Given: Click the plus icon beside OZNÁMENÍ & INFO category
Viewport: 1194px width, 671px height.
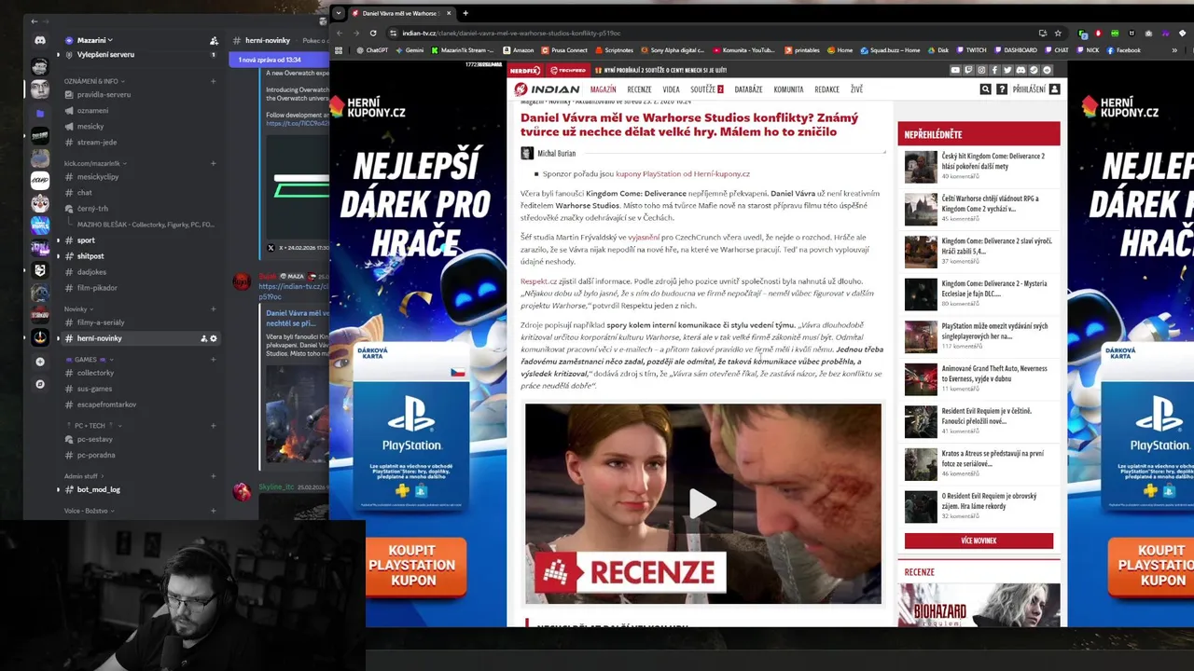Looking at the screenshot, I should tap(213, 81).
